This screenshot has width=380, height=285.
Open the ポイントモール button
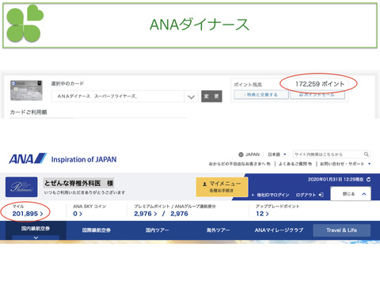tap(317, 95)
